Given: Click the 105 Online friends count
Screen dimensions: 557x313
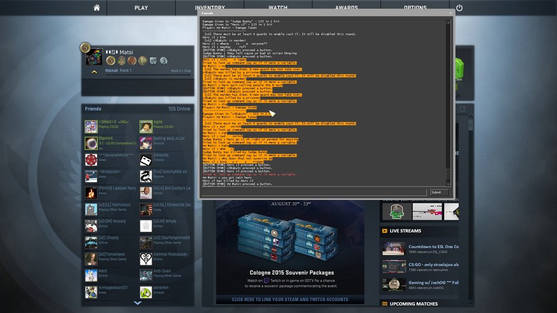Looking at the screenshot, I should tap(179, 109).
